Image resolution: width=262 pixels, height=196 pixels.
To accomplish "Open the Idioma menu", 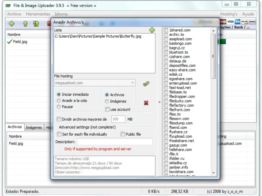I will pos(61,14).
